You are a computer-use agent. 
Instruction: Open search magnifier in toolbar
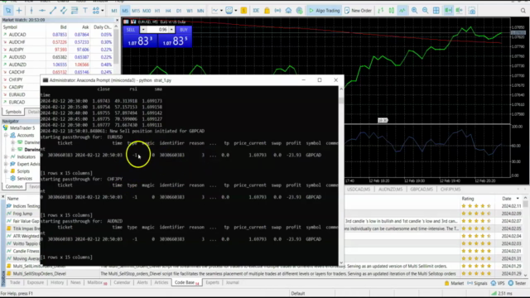tap(523, 11)
